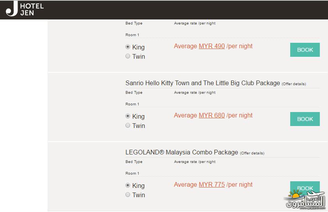View offer details for LEGOLAND Combo Package
Screen dimensions: 328x212
[x=252, y=153]
